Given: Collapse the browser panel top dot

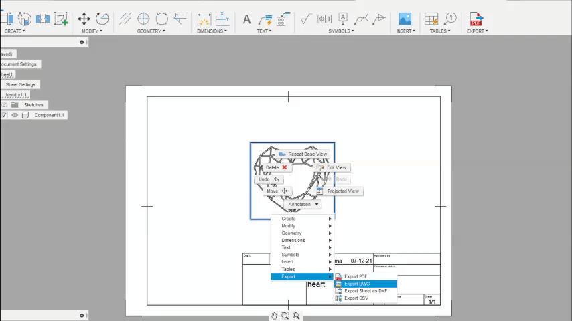Looking at the screenshot, I should click(x=82, y=42).
